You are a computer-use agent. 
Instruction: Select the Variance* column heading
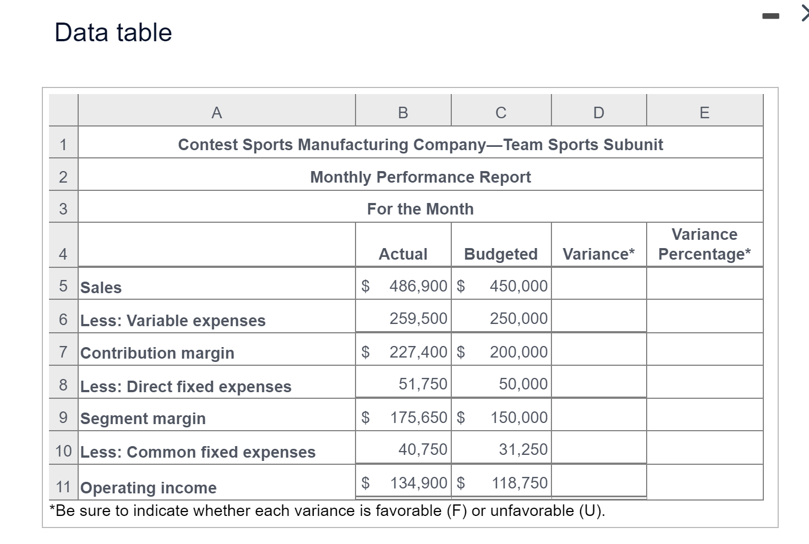598,254
